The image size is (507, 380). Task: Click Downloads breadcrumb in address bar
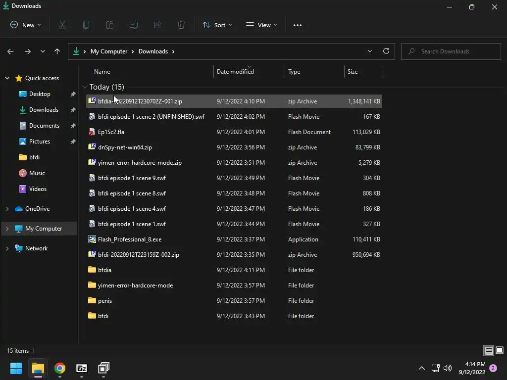(153, 51)
